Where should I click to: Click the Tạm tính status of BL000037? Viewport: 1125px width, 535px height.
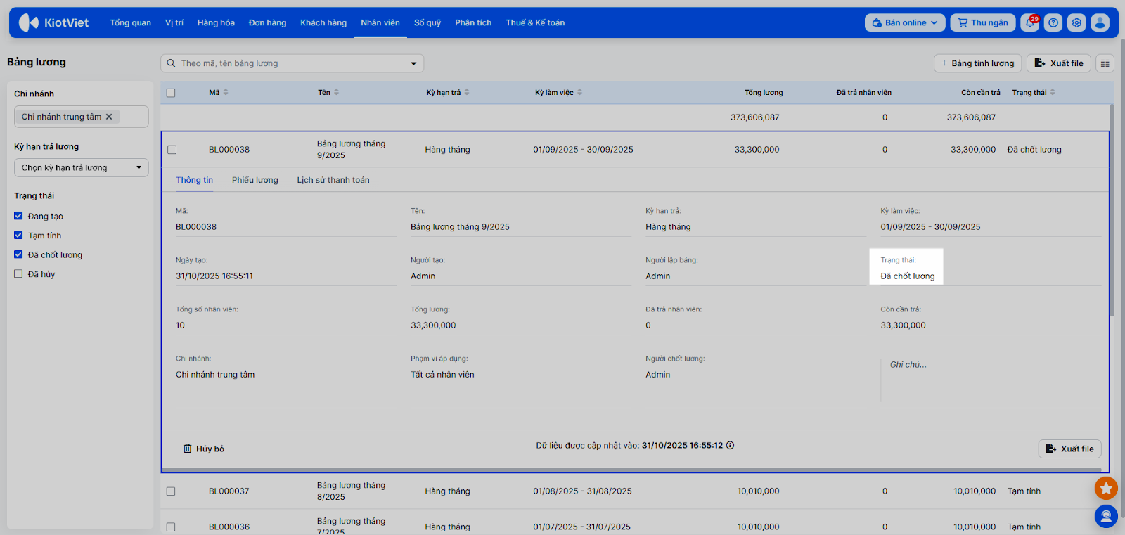point(1024,491)
